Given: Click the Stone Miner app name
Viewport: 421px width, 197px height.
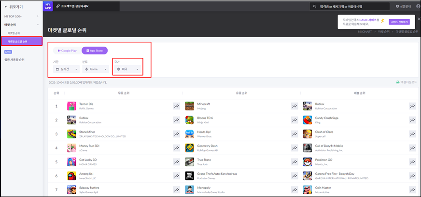Looking at the screenshot, I should coord(87,132).
